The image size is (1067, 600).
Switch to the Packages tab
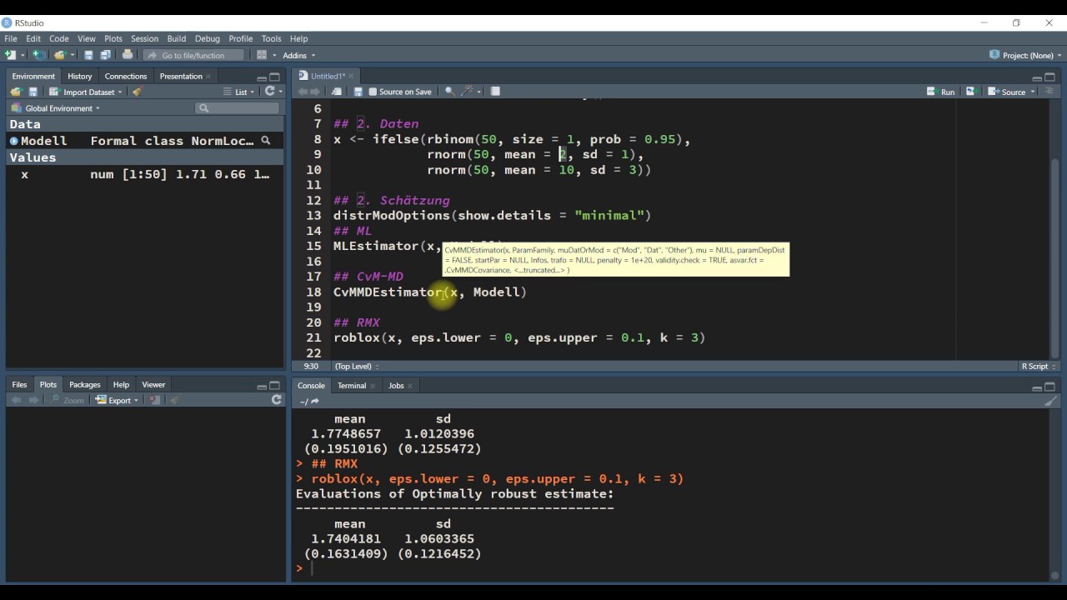click(x=85, y=385)
